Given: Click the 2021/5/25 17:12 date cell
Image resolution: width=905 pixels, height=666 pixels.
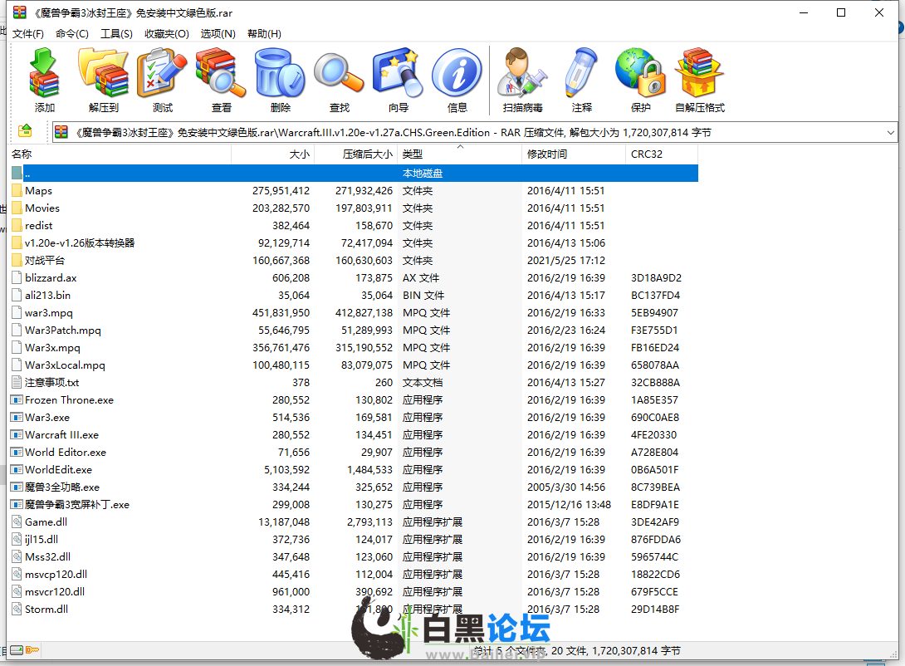Looking at the screenshot, I should click(x=566, y=260).
